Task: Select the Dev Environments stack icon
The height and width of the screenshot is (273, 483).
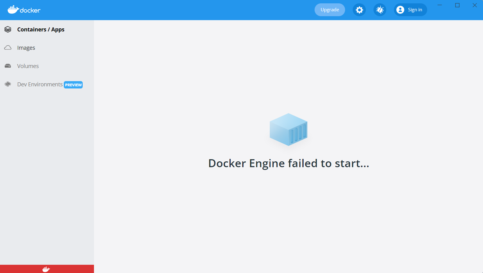Action: [7, 84]
